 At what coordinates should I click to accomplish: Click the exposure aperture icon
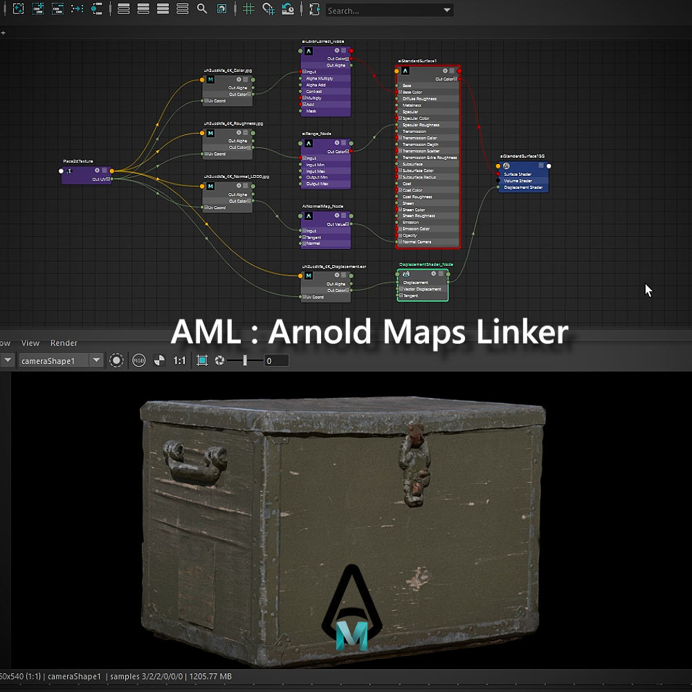[x=219, y=361]
